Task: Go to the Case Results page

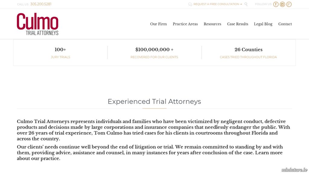Action: (x=238, y=24)
